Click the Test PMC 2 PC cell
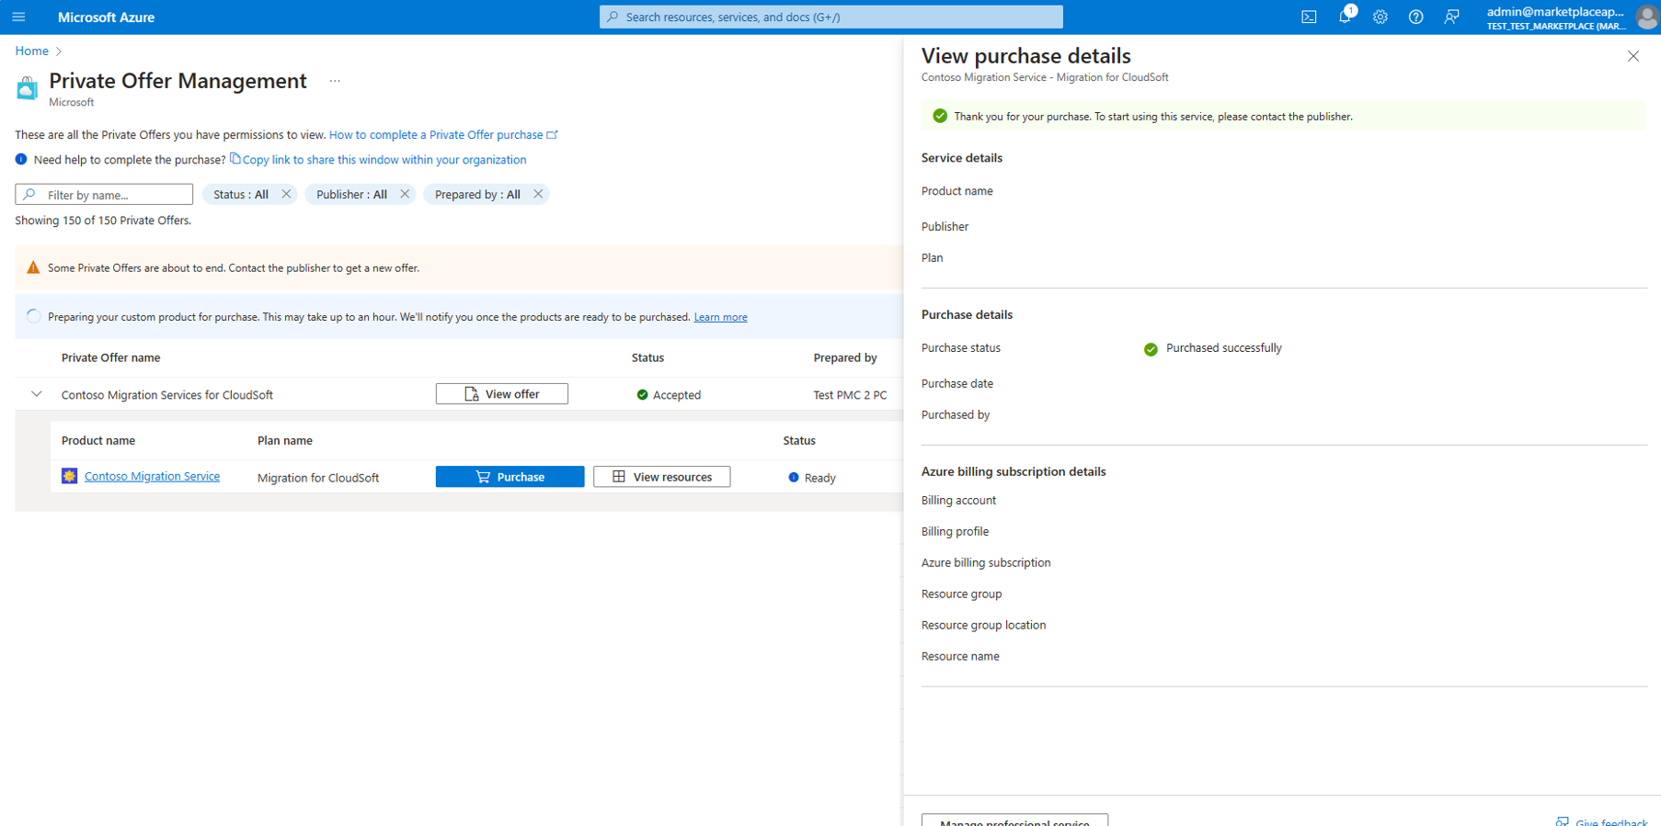The height and width of the screenshot is (826, 1661). tap(850, 395)
